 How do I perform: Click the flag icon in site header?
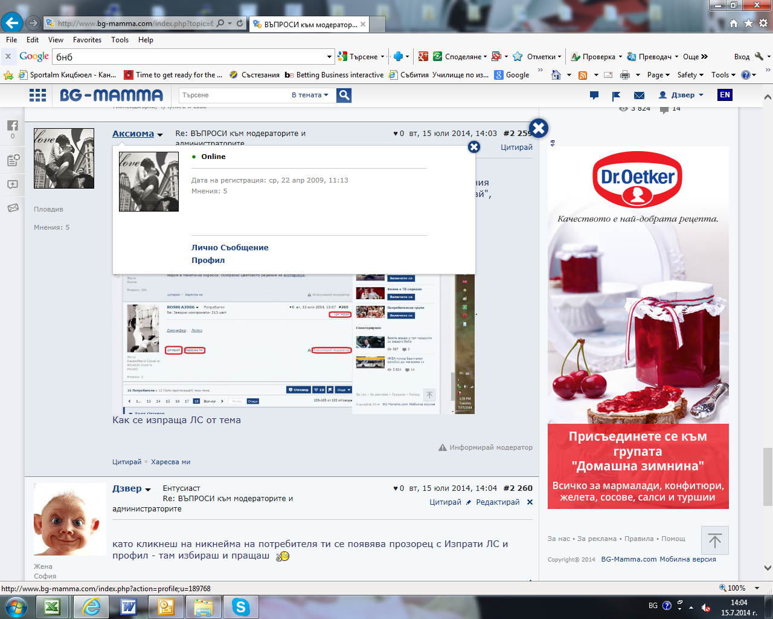(x=617, y=96)
